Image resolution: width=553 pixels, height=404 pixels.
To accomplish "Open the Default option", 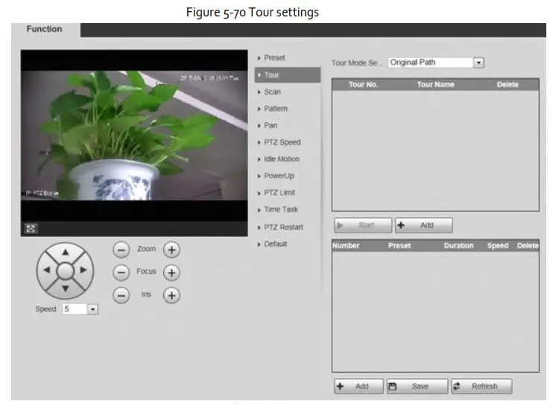I will click(x=275, y=244).
